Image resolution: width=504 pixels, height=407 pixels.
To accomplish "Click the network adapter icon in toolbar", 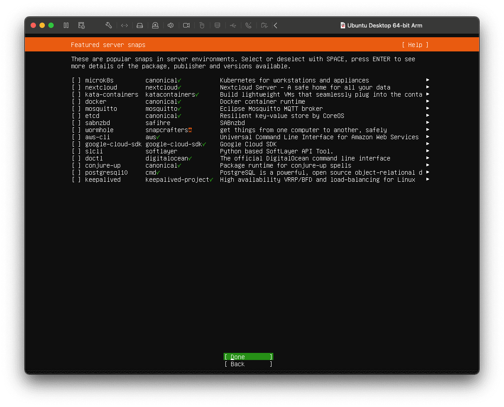I will [x=124, y=25].
